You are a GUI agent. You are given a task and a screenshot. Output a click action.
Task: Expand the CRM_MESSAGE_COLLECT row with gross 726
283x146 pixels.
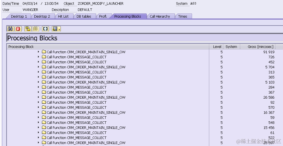click(x=38, y=57)
